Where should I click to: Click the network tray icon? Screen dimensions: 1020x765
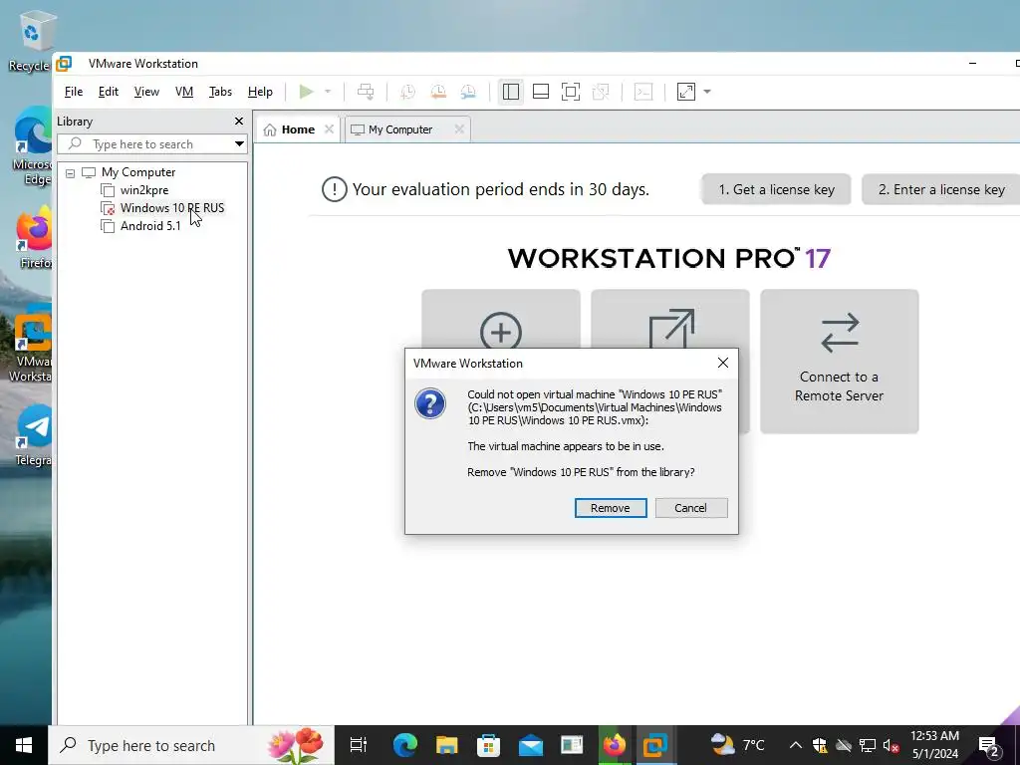(x=868, y=745)
